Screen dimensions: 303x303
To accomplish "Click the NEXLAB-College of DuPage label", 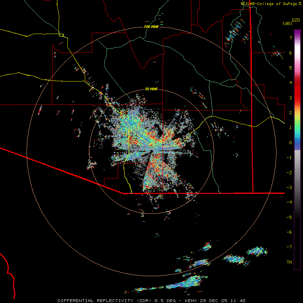I will click(269, 4).
